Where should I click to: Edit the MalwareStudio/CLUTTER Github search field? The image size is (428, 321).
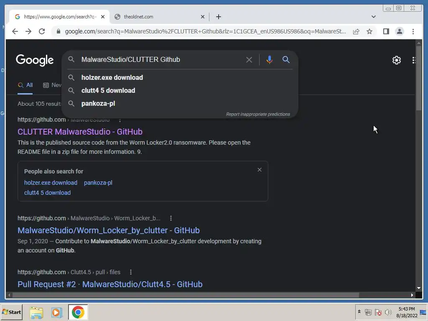tap(161, 59)
